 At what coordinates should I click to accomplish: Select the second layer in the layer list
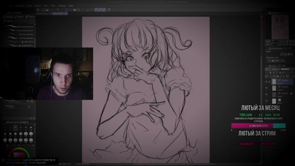click(282, 88)
